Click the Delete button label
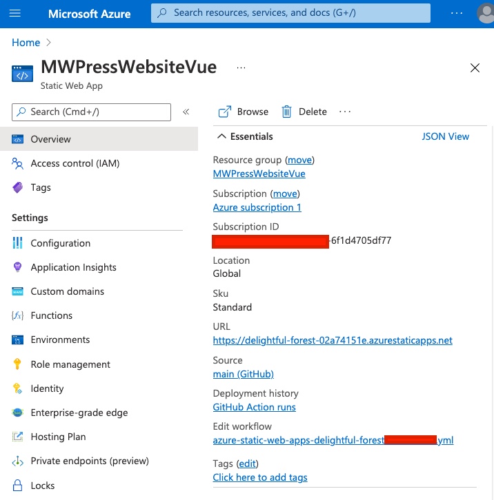The height and width of the screenshot is (500, 494). [313, 112]
